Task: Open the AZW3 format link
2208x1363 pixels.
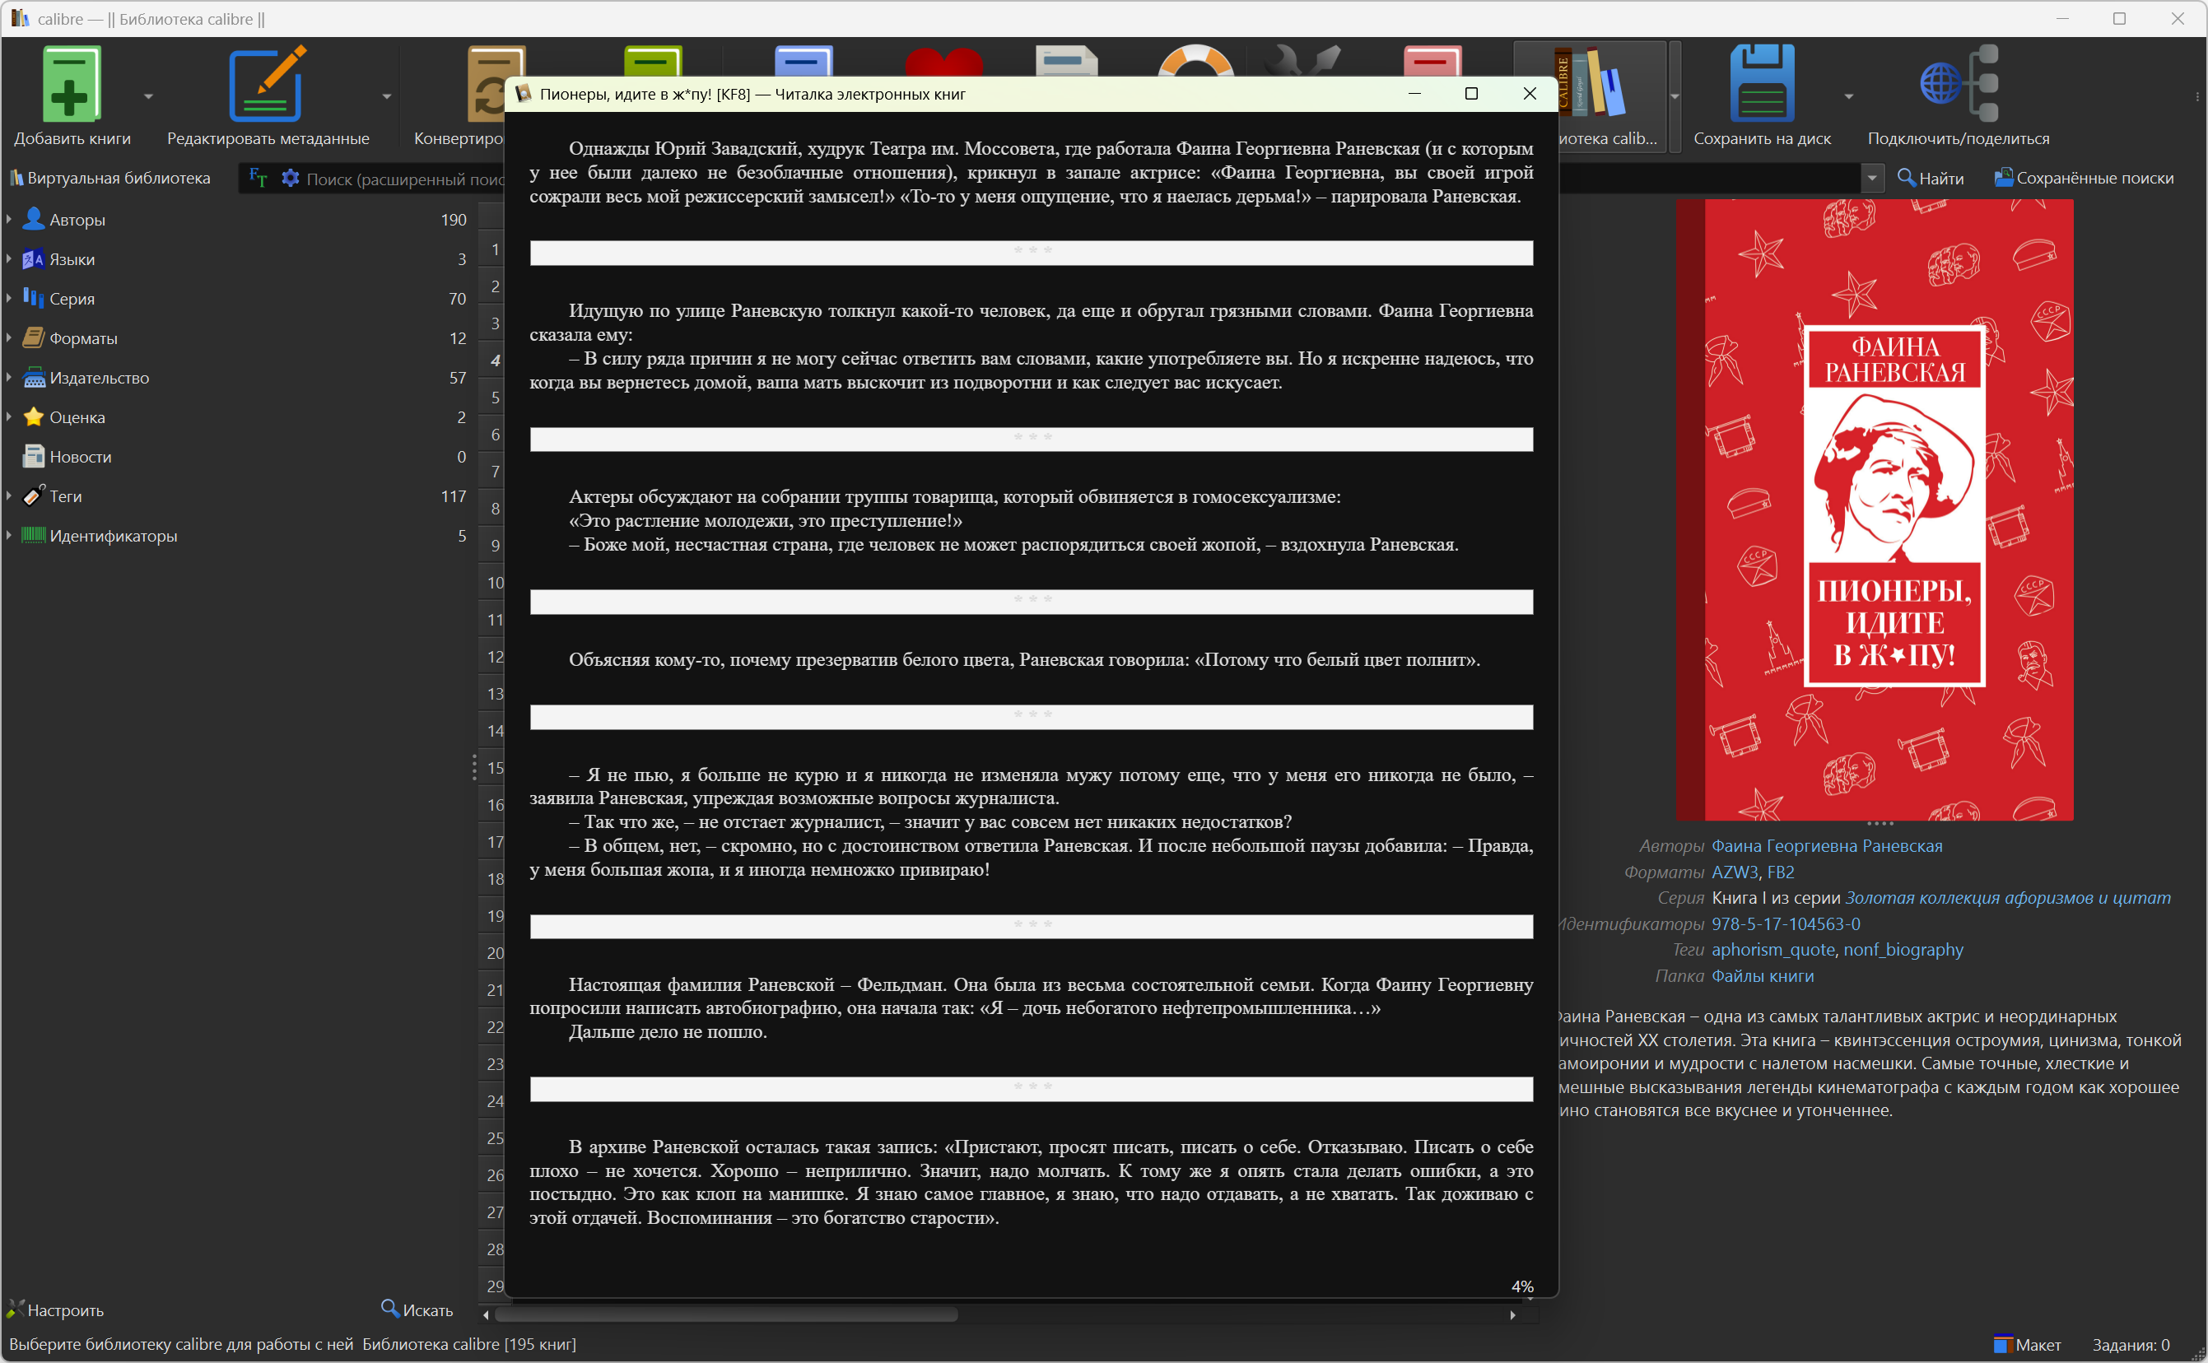Action: pos(1735,872)
